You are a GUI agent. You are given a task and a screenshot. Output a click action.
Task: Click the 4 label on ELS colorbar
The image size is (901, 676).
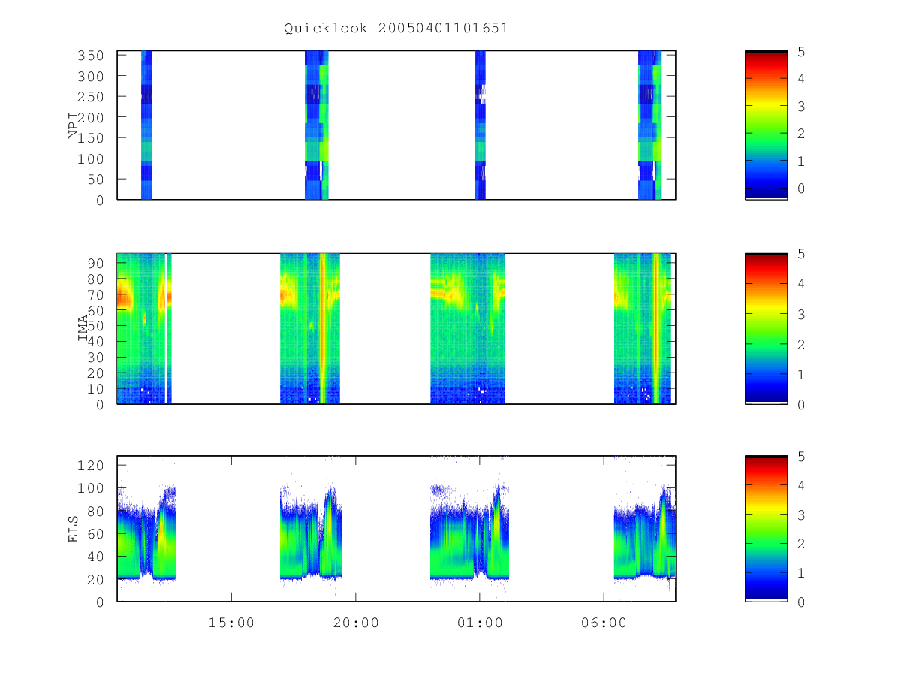click(801, 485)
